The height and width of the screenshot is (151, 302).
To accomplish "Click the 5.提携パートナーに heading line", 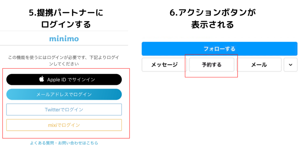I will 64,13.
